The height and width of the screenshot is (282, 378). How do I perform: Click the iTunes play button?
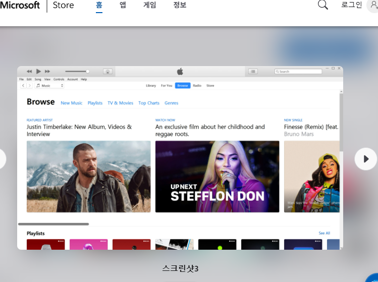tap(38, 71)
